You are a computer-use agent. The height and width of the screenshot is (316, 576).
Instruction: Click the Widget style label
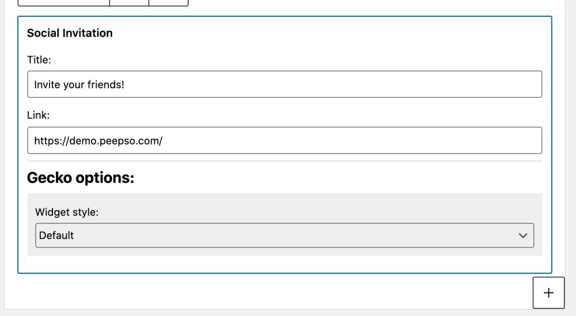pyautogui.click(x=67, y=212)
